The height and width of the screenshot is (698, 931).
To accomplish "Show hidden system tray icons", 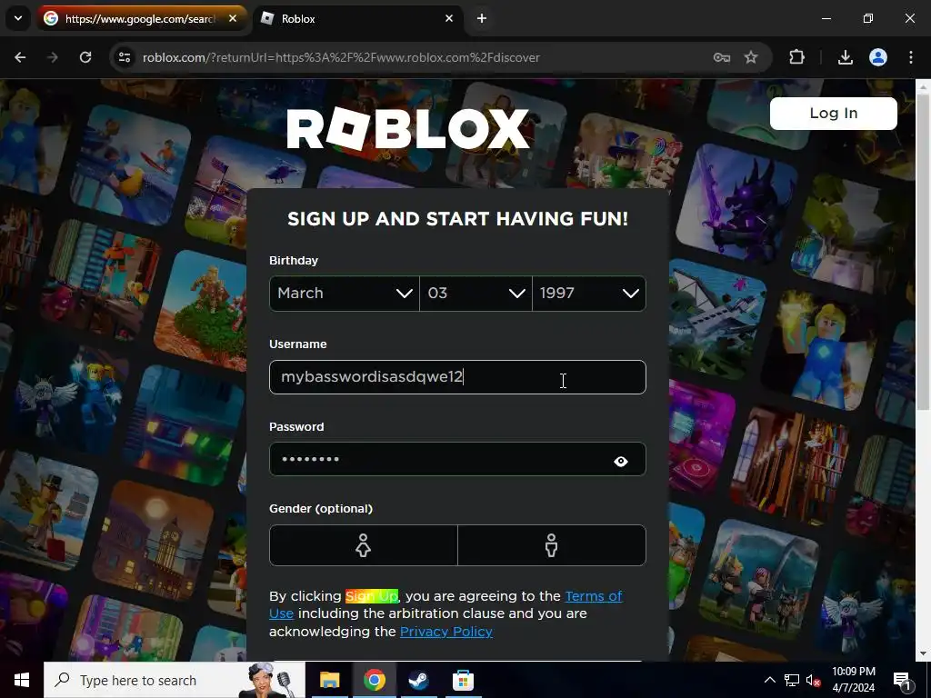I will coord(769,680).
